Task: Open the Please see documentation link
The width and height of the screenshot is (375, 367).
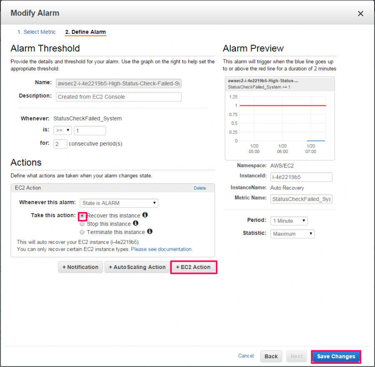Action: [162, 249]
